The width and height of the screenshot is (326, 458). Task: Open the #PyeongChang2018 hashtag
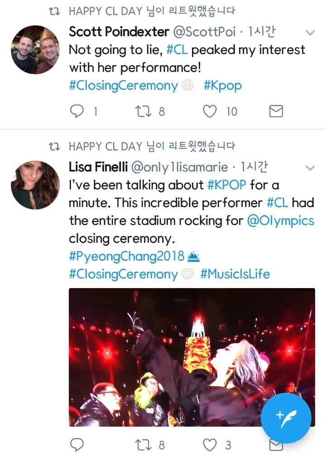click(127, 256)
